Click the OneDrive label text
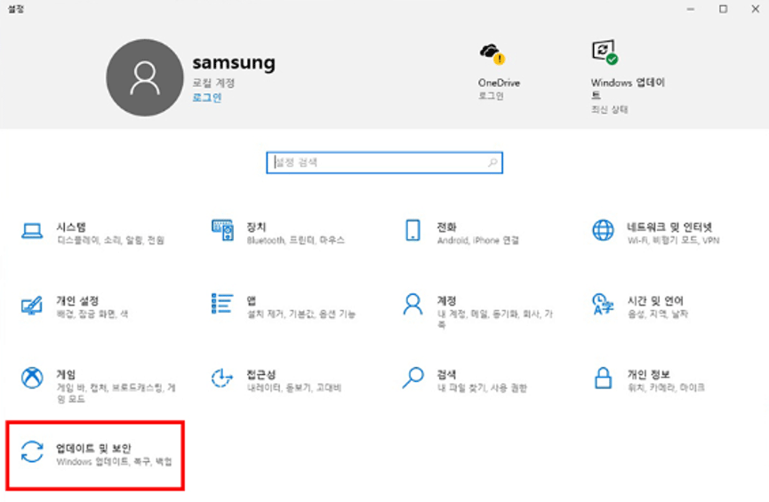 (x=499, y=83)
